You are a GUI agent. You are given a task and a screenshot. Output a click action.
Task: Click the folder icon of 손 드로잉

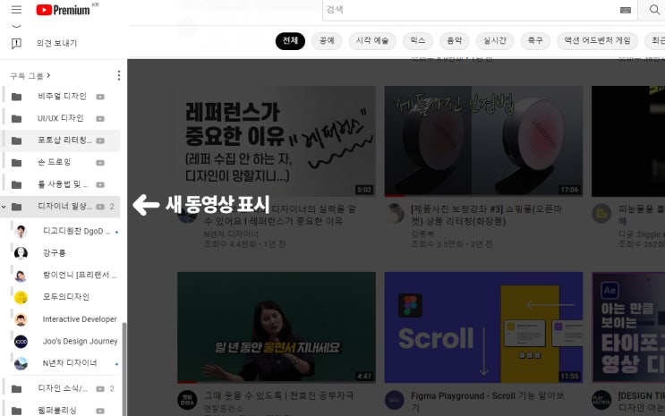coord(16,163)
